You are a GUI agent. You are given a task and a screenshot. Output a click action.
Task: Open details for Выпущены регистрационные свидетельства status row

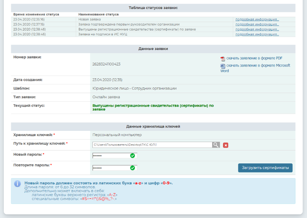257,29
